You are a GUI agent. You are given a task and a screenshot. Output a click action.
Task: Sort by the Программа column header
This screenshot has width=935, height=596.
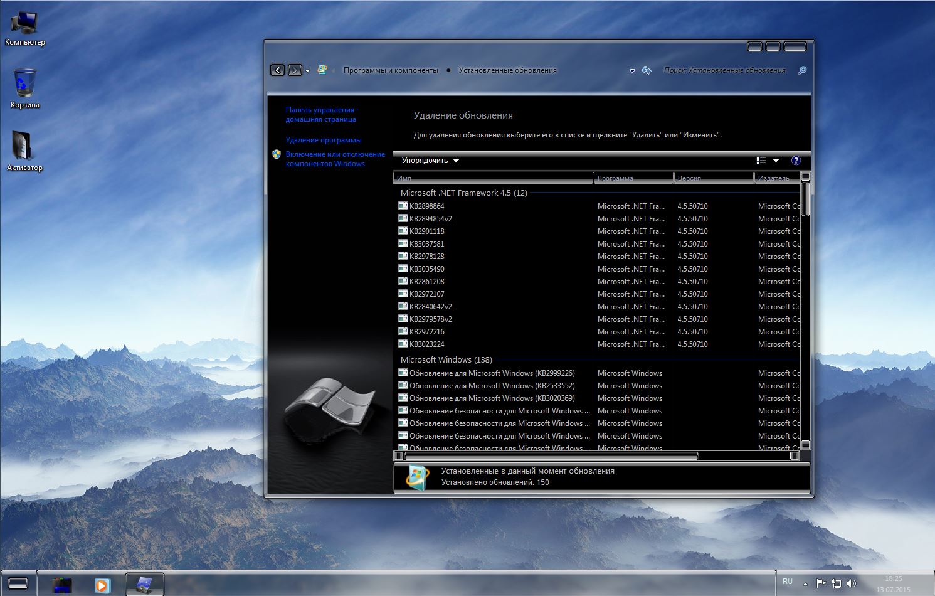point(633,178)
